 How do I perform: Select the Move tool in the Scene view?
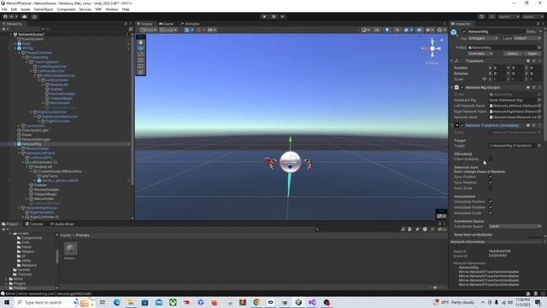[140, 48]
